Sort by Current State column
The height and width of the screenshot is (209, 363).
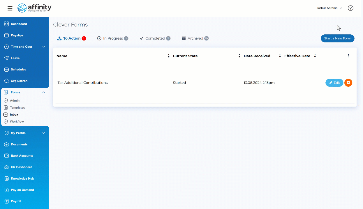[x=239, y=56]
